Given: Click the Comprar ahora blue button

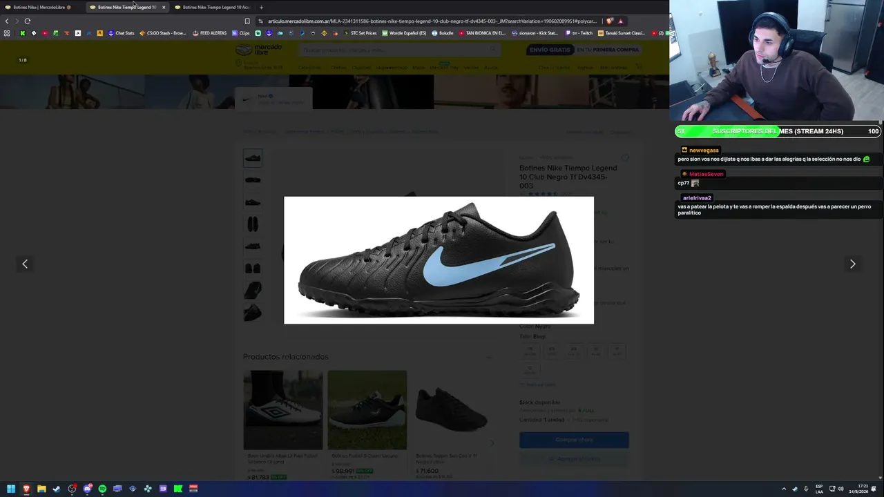Looking at the screenshot, I should (x=574, y=440).
